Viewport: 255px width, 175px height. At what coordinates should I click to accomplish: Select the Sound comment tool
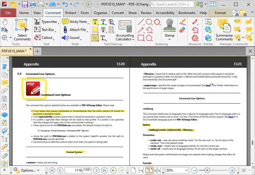click(71, 38)
